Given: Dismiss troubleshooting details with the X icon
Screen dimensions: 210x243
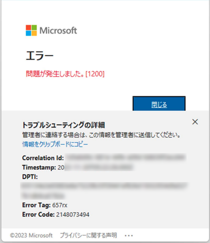Looking at the screenshot, I should click(x=195, y=122).
